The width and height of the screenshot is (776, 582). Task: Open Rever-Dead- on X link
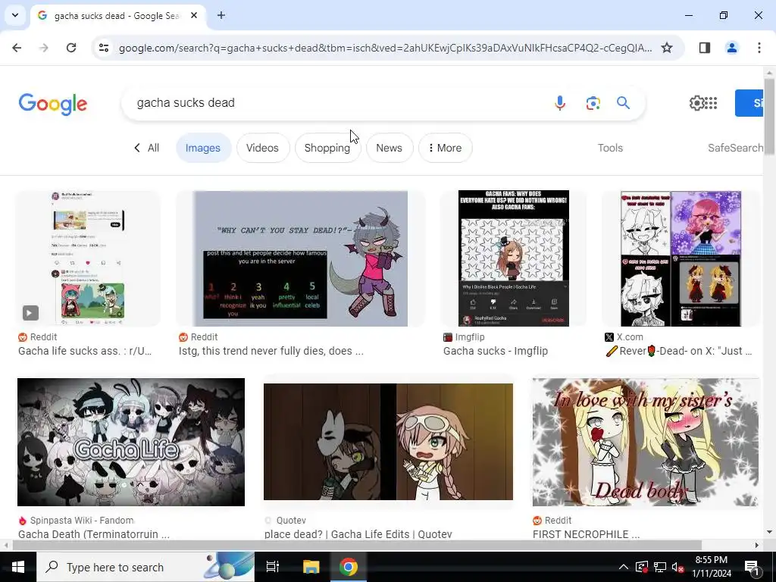click(679, 351)
